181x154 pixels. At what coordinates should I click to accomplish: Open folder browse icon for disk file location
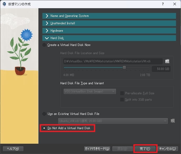click(x=167, y=61)
